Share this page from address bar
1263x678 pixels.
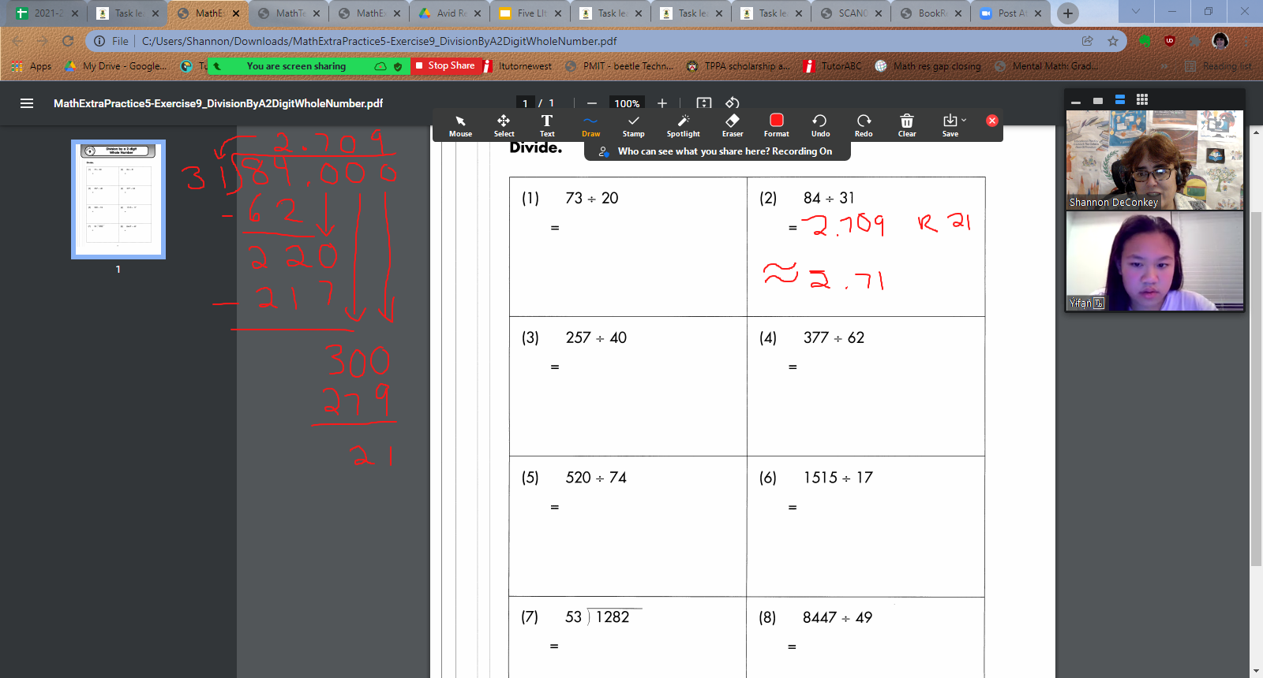point(1088,41)
